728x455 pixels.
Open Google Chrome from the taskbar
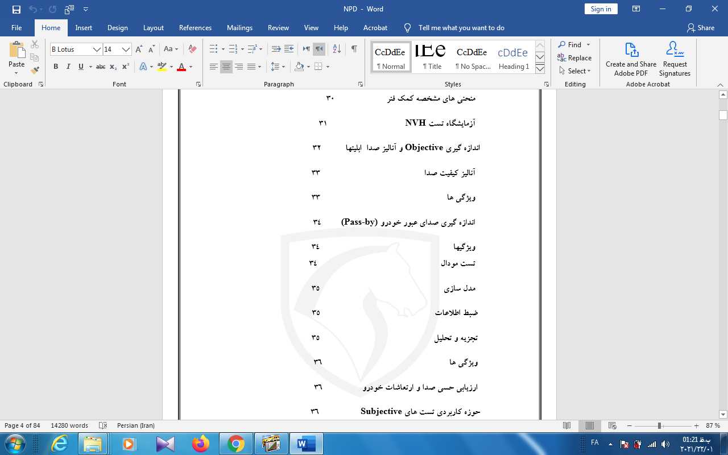pos(236,444)
